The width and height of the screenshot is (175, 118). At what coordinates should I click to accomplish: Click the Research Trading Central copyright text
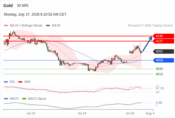pyautogui.click(x=150, y=26)
